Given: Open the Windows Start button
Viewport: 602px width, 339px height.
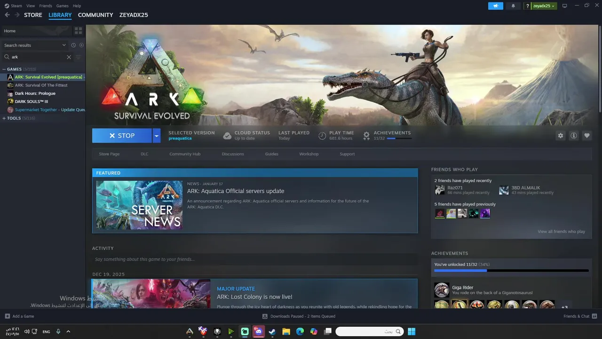Looking at the screenshot, I should [x=412, y=331].
